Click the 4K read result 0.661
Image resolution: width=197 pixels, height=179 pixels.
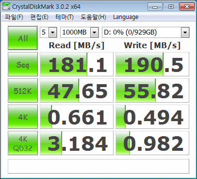pyautogui.click(x=77, y=117)
